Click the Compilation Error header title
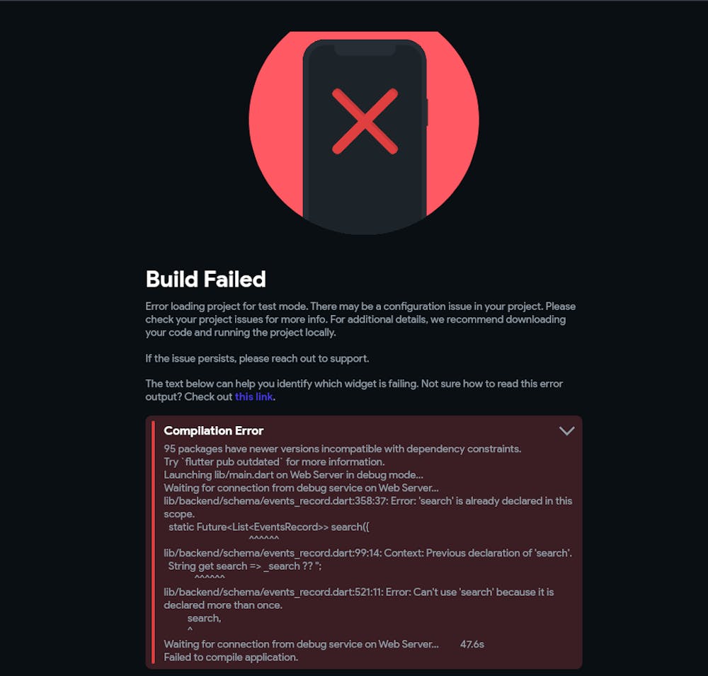 (214, 431)
